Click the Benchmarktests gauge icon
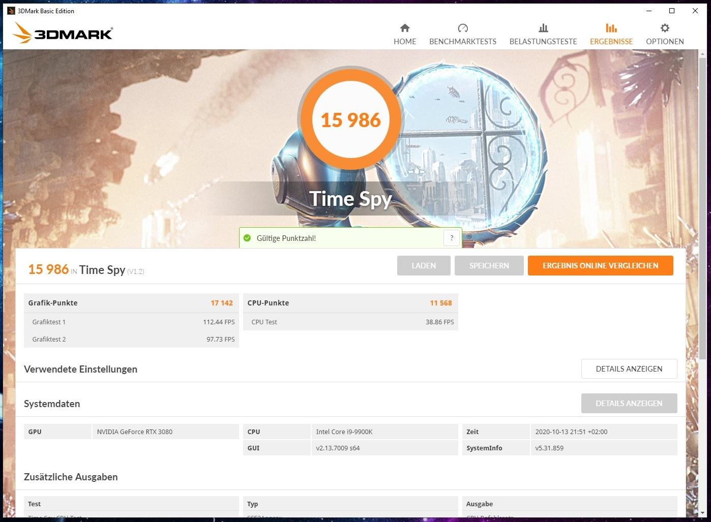The height and width of the screenshot is (522, 711). [x=463, y=28]
